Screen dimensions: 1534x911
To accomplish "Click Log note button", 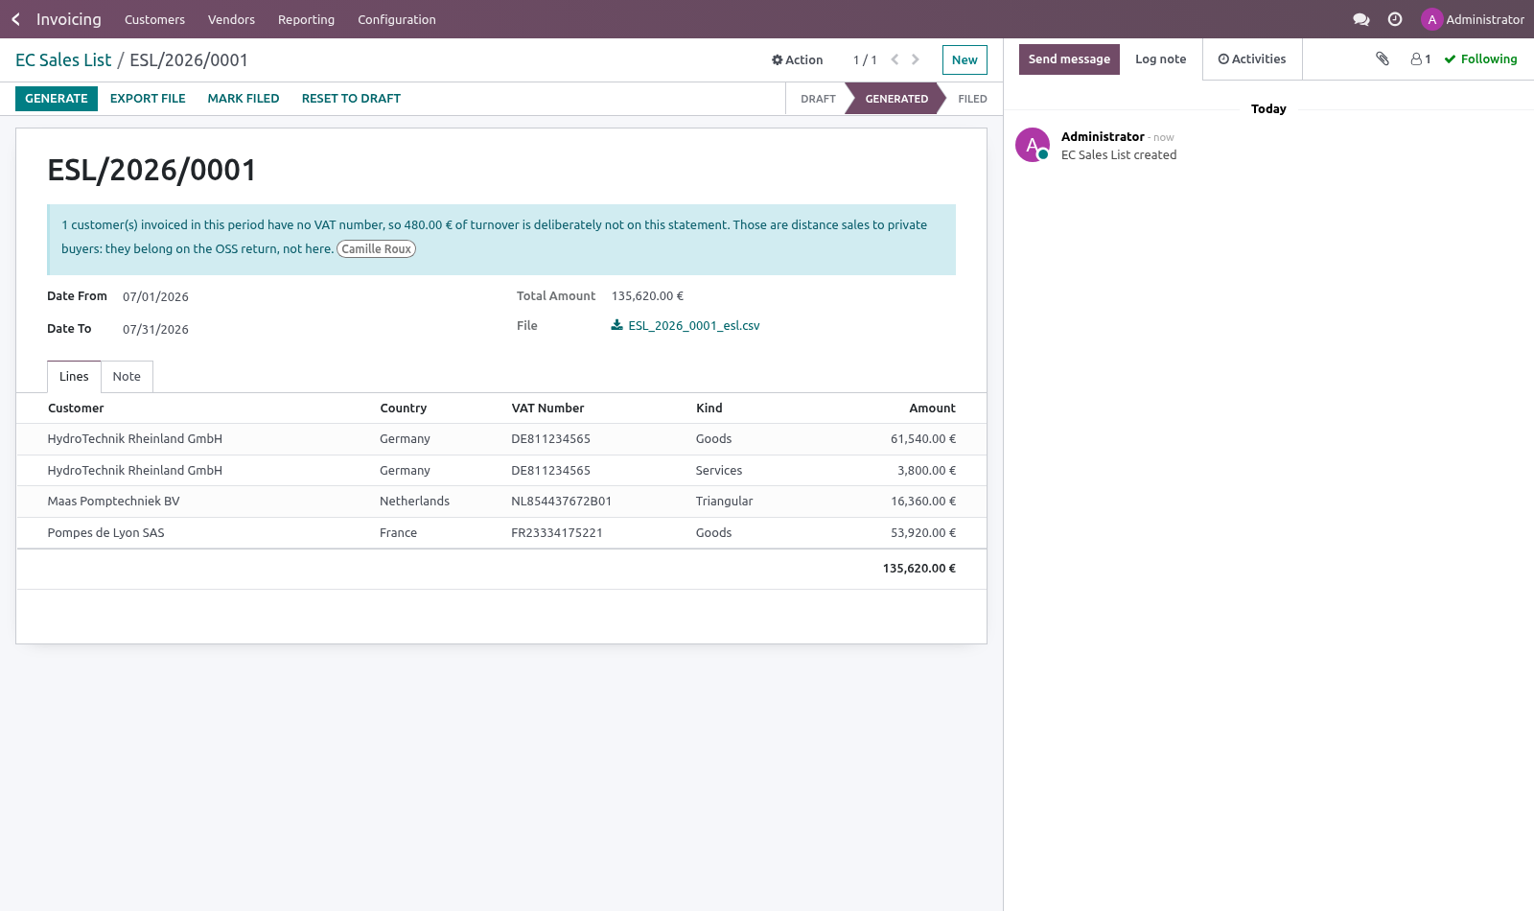I will click(1160, 59).
